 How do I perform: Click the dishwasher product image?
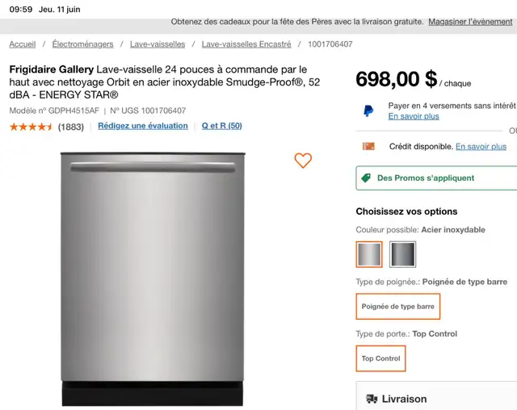(x=153, y=279)
